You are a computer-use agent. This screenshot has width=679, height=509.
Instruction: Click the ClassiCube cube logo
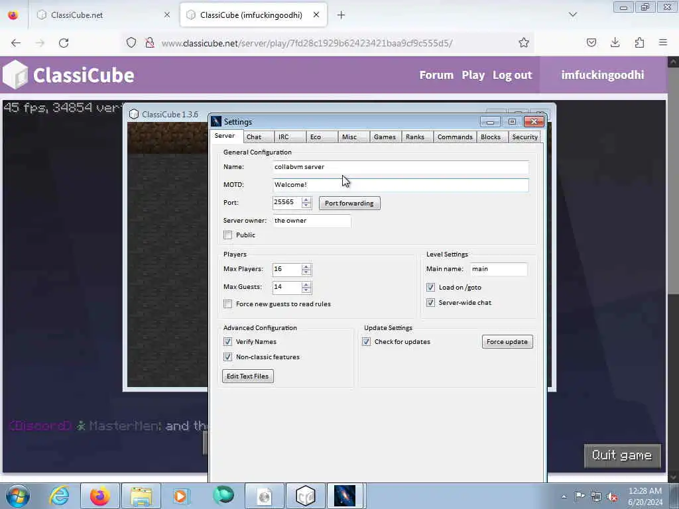point(15,74)
